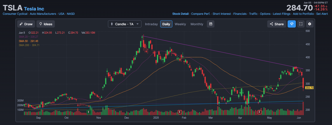332x125 pixels.
Task: Open the calendar date range icon
Action: pos(211,24)
